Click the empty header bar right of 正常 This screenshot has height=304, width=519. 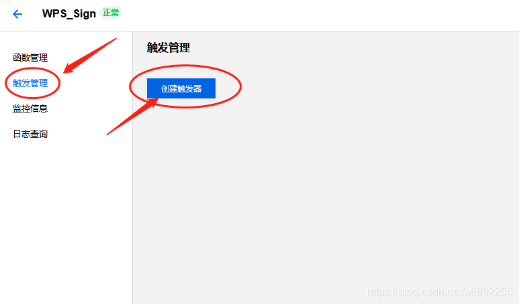318,15
